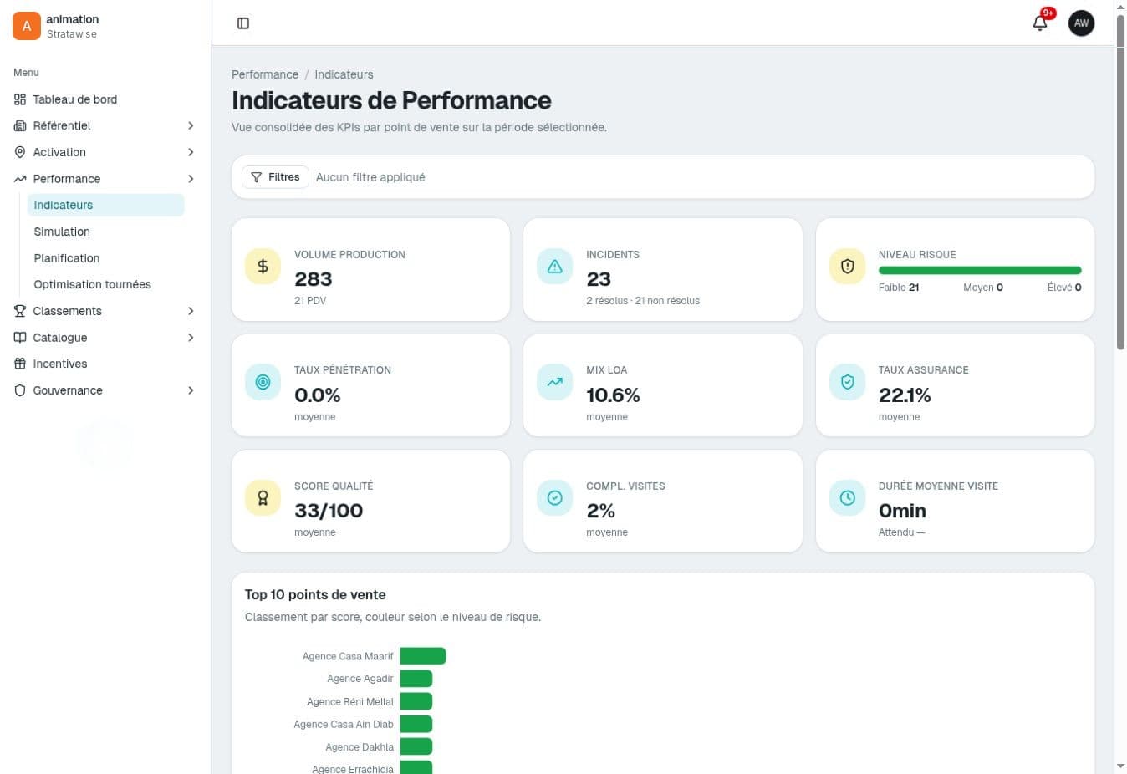The width and height of the screenshot is (1127, 774).
Task: Expand the Catalogue submenu chevron
Action: pyautogui.click(x=191, y=338)
